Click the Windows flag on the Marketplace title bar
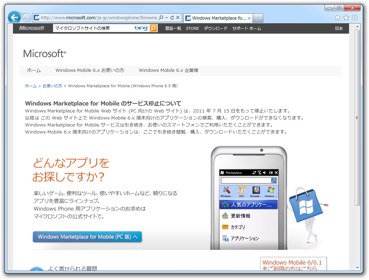 (222, 172)
